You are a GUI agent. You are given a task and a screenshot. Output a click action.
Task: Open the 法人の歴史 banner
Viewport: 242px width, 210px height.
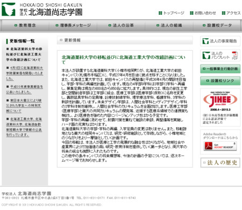[220, 163]
